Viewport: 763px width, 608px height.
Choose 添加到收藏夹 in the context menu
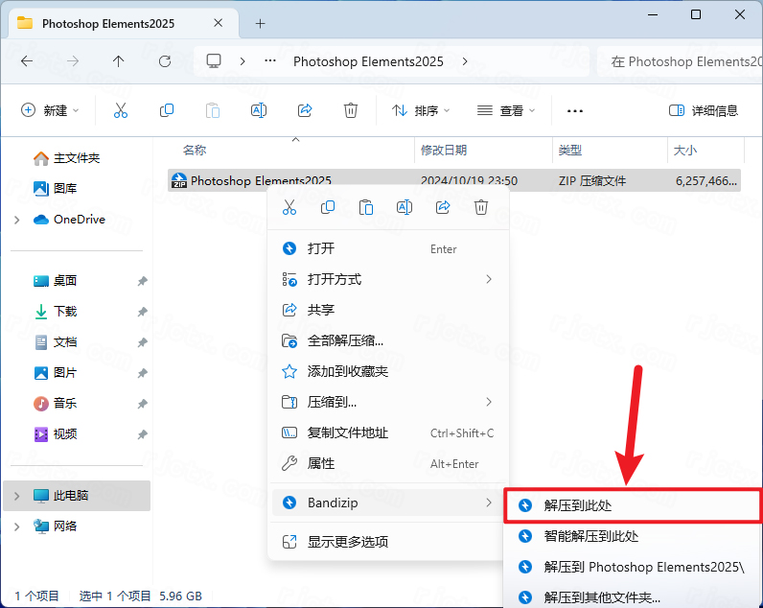(x=388, y=371)
